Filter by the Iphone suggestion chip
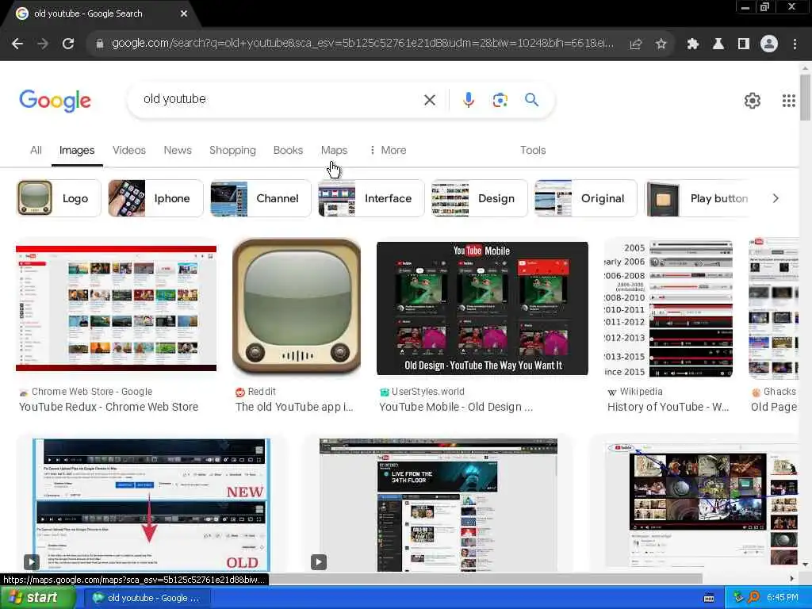 pyautogui.click(x=155, y=198)
